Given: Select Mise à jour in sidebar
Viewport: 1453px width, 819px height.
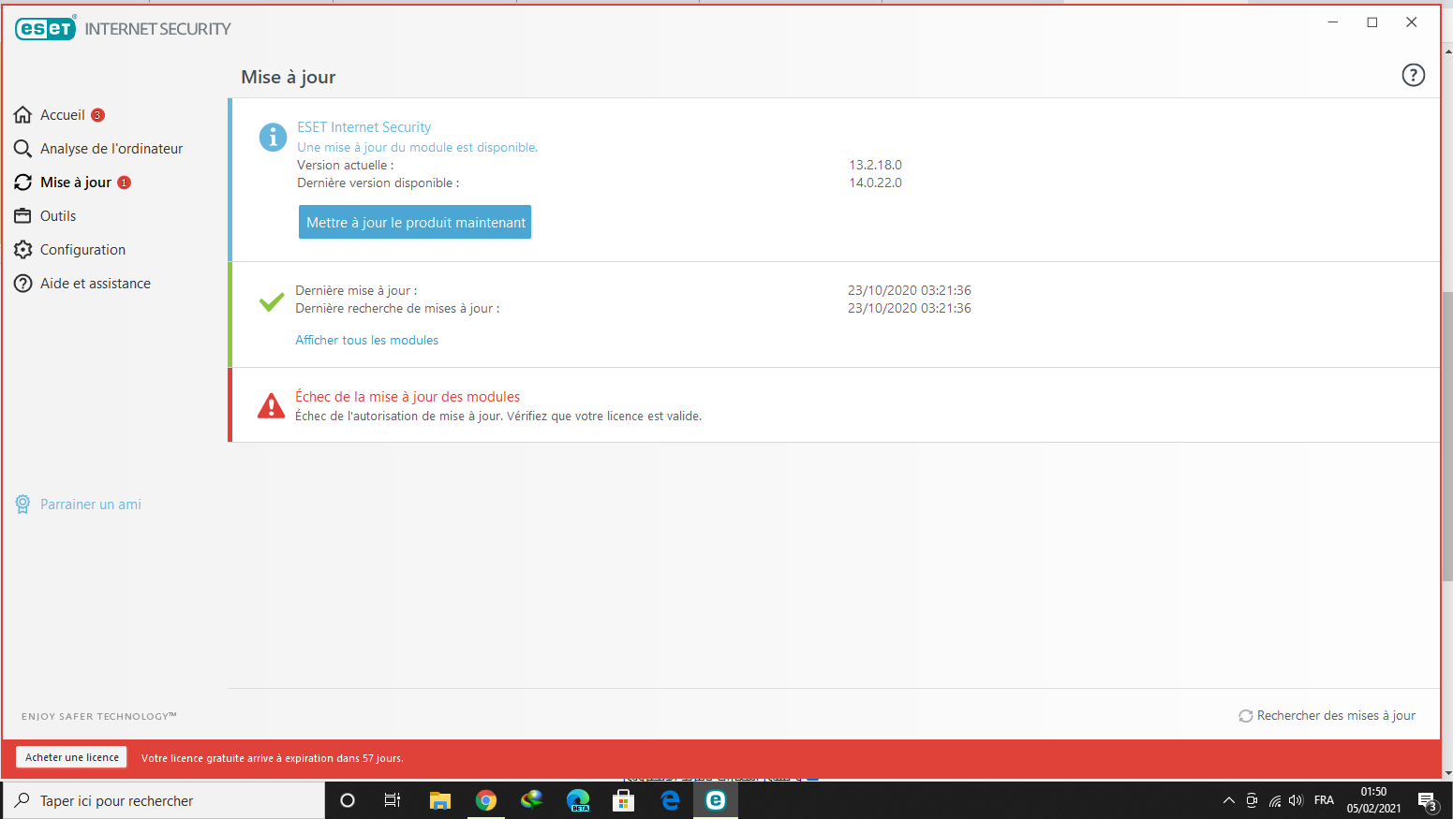Looking at the screenshot, I should [76, 183].
